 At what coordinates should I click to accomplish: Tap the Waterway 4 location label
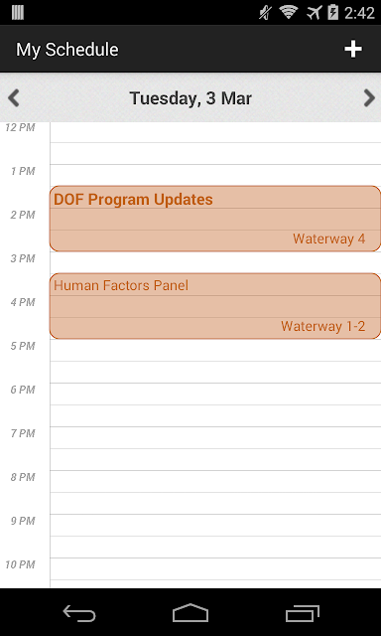pyautogui.click(x=328, y=238)
